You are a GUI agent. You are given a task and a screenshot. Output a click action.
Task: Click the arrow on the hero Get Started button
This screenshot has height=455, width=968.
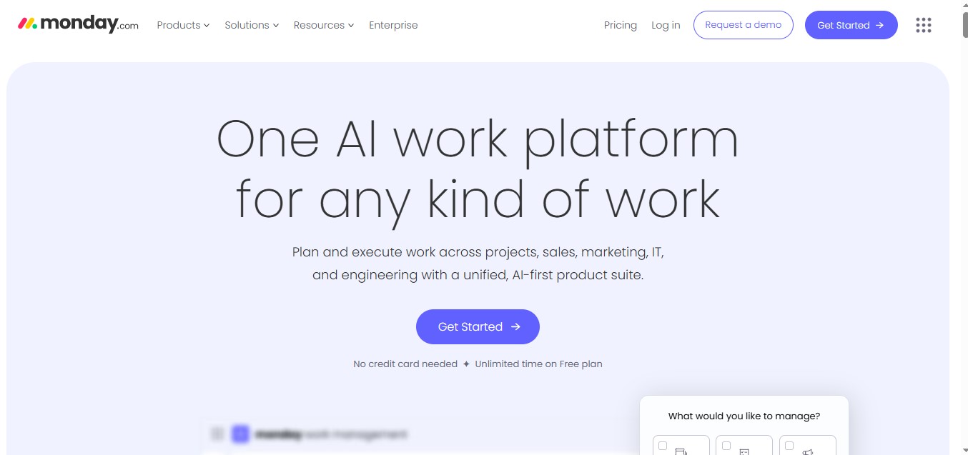point(515,326)
